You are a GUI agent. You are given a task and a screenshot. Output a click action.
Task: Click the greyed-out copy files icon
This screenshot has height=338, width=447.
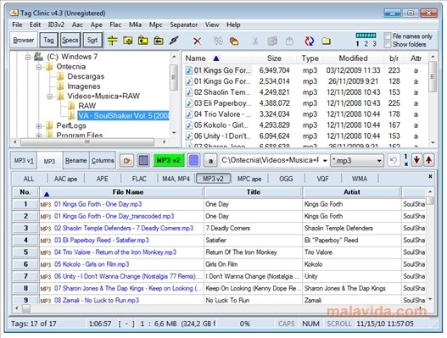(x=272, y=41)
